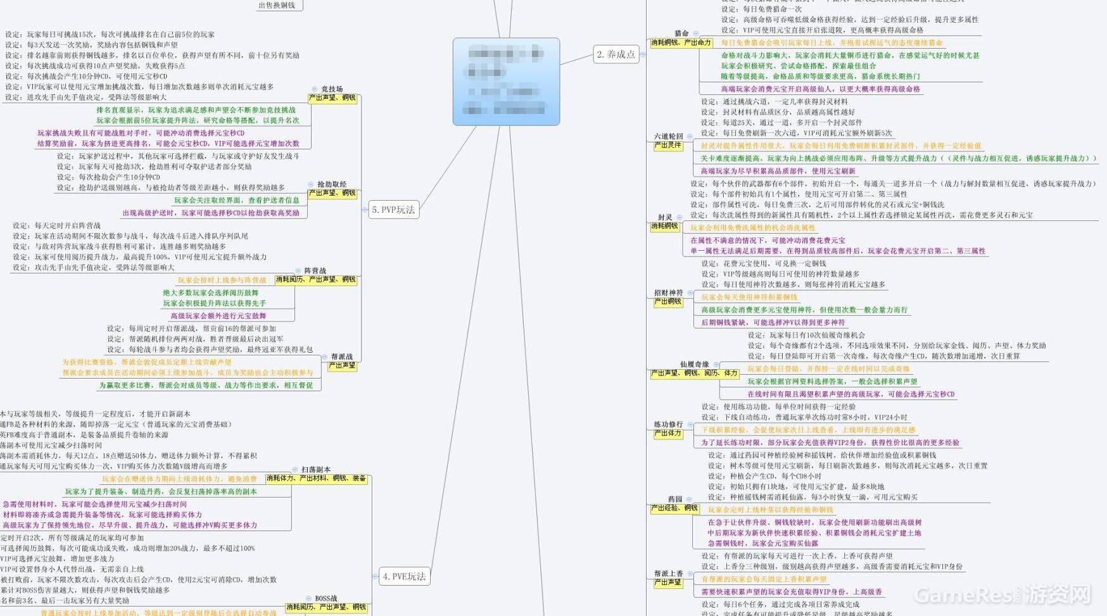This screenshot has width=1107, height=616.
Task: Click yellow label 消耗体力、产出材料、铜钱、装备
Action: [x=316, y=479]
